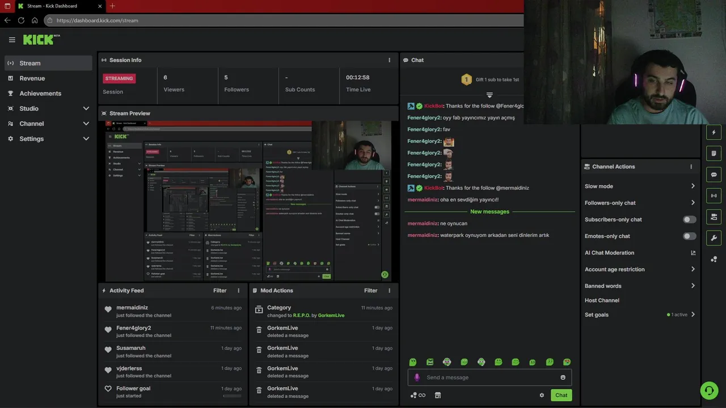
Task: Open Set goals arrow
Action: click(x=693, y=314)
